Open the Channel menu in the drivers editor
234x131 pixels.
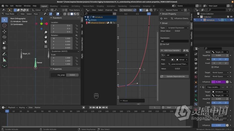tap(109, 10)
